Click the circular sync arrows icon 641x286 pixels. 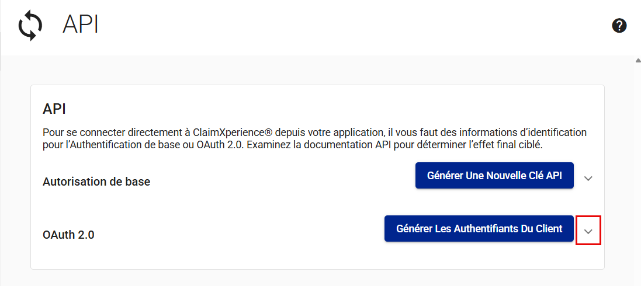pos(30,26)
